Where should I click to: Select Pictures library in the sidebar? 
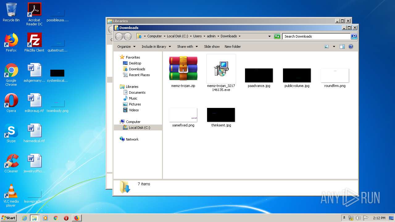(135, 104)
